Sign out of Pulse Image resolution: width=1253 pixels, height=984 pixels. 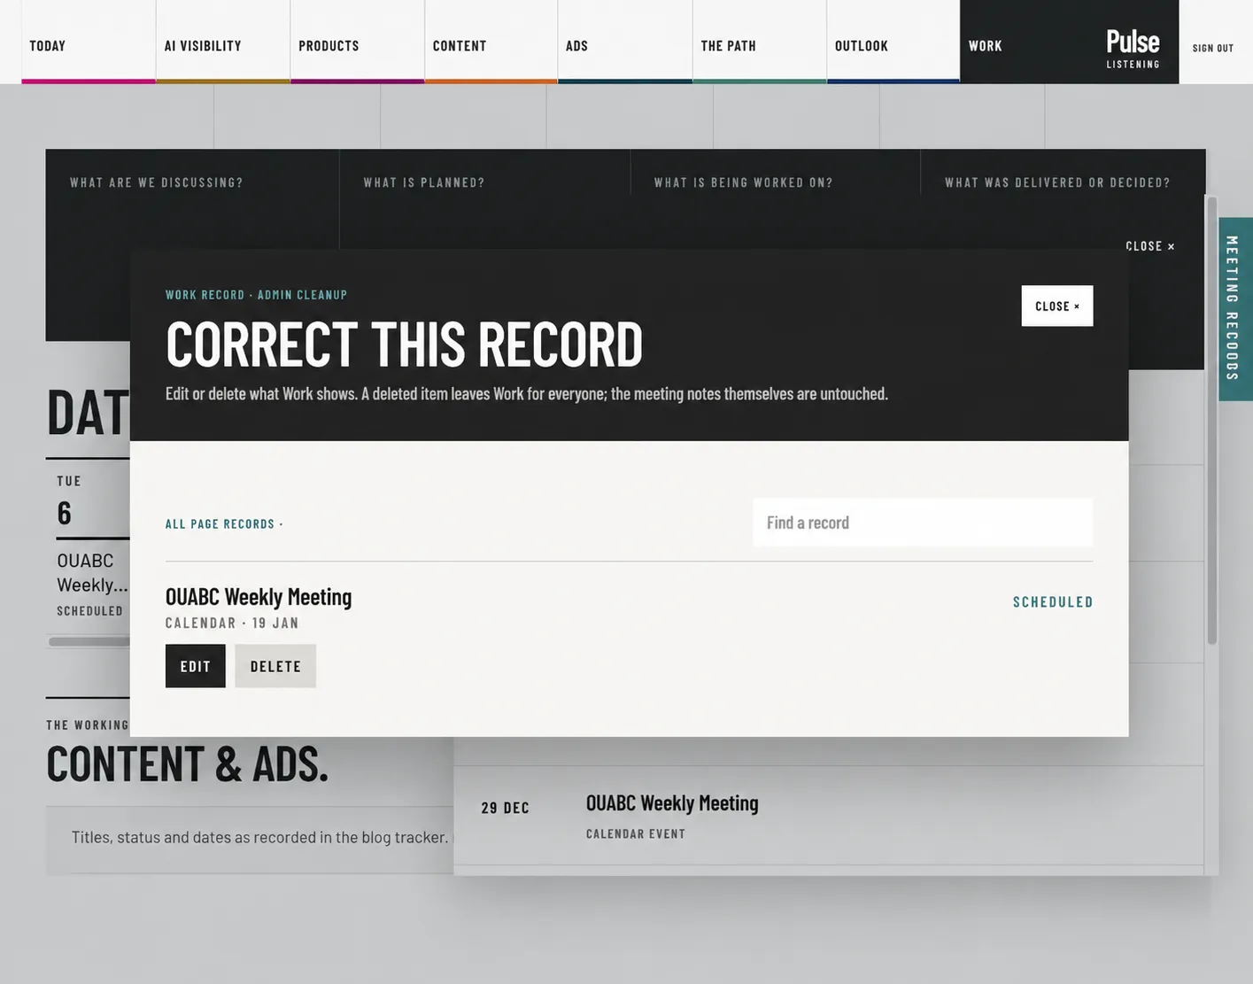(1213, 48)
